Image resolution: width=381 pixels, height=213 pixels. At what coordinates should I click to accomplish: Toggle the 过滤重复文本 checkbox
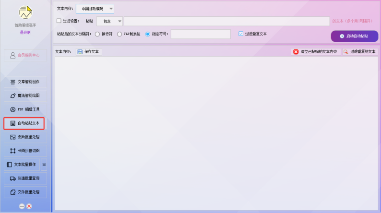[x=241, y=34]
